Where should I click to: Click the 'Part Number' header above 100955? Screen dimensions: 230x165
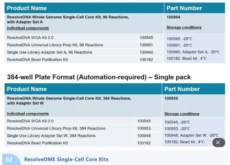pos(182,89)
